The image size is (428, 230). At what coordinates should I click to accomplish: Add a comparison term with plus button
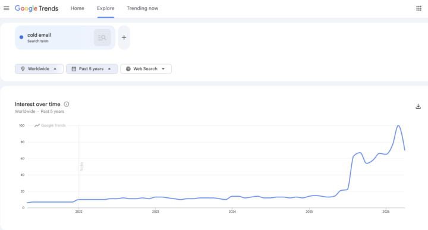[x=124, y=37]
